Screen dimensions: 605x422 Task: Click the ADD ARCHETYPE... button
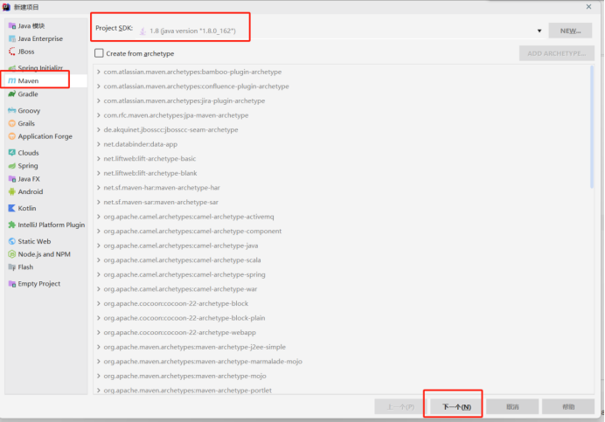(x=556, y=53)
